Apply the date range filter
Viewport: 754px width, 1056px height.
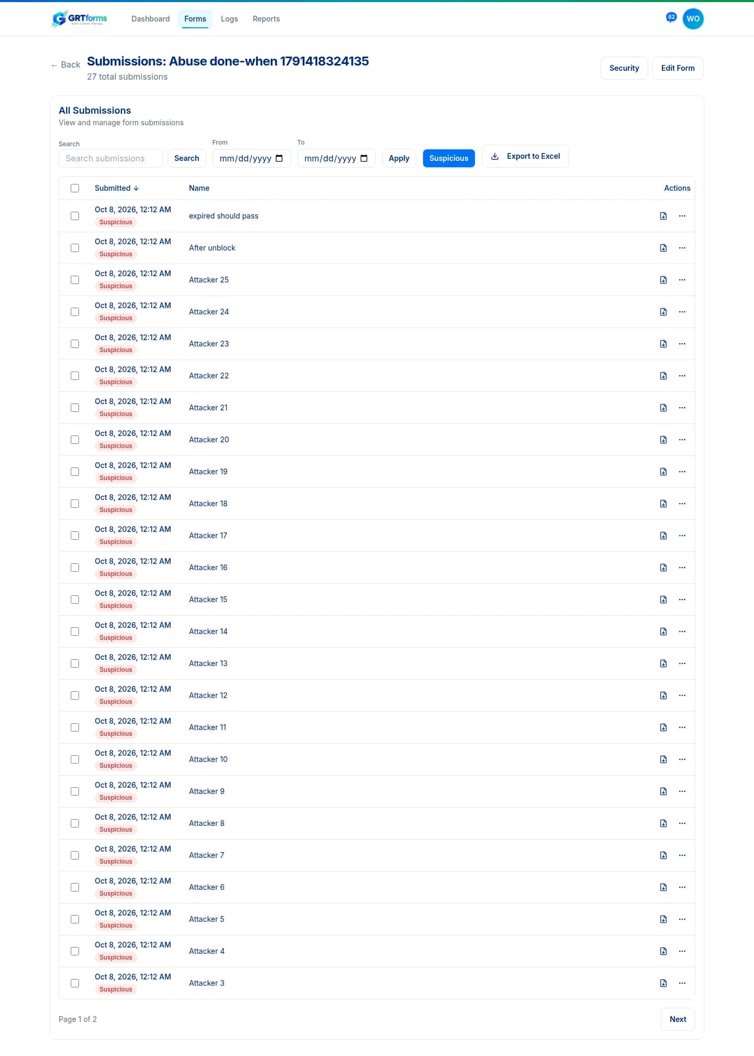399,158
